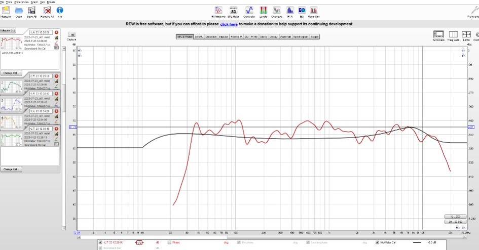Follow the 'click here' donation link
This screenshot has width=479, height=250.
[x=229, y=24]
